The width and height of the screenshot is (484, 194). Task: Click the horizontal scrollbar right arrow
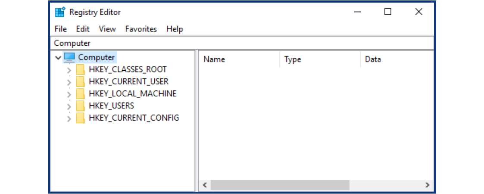click(x=427, y=185)
